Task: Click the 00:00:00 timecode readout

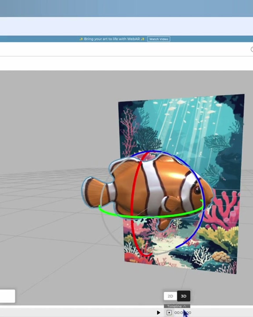Action: [x=183, y=313]
